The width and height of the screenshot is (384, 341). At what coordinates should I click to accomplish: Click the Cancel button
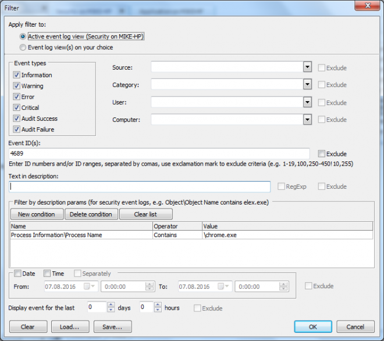coord(355,327)
